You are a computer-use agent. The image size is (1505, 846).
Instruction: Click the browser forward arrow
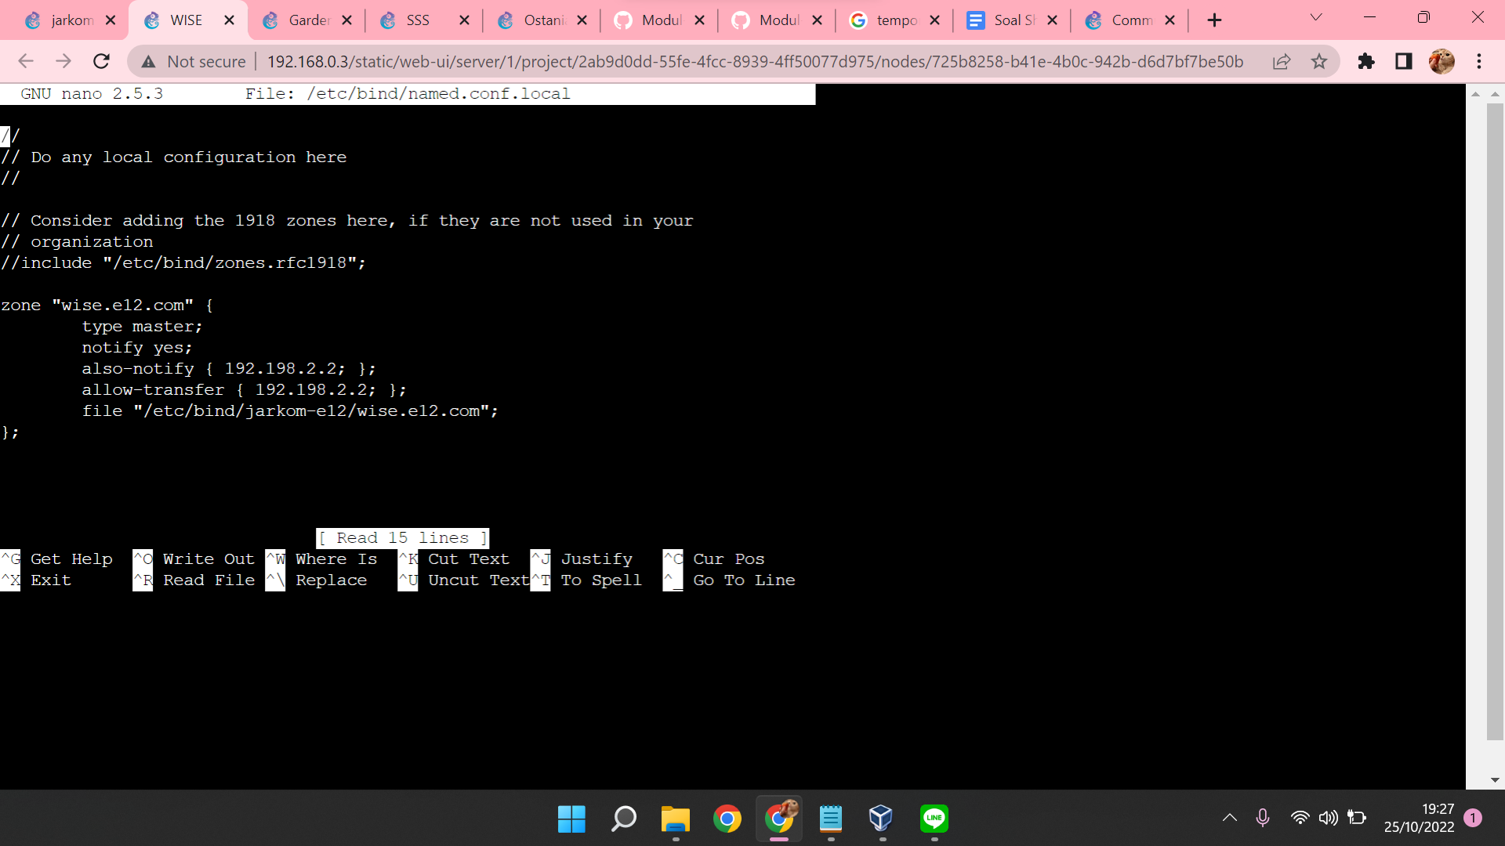pyautogui.click(x=63, y=61)
